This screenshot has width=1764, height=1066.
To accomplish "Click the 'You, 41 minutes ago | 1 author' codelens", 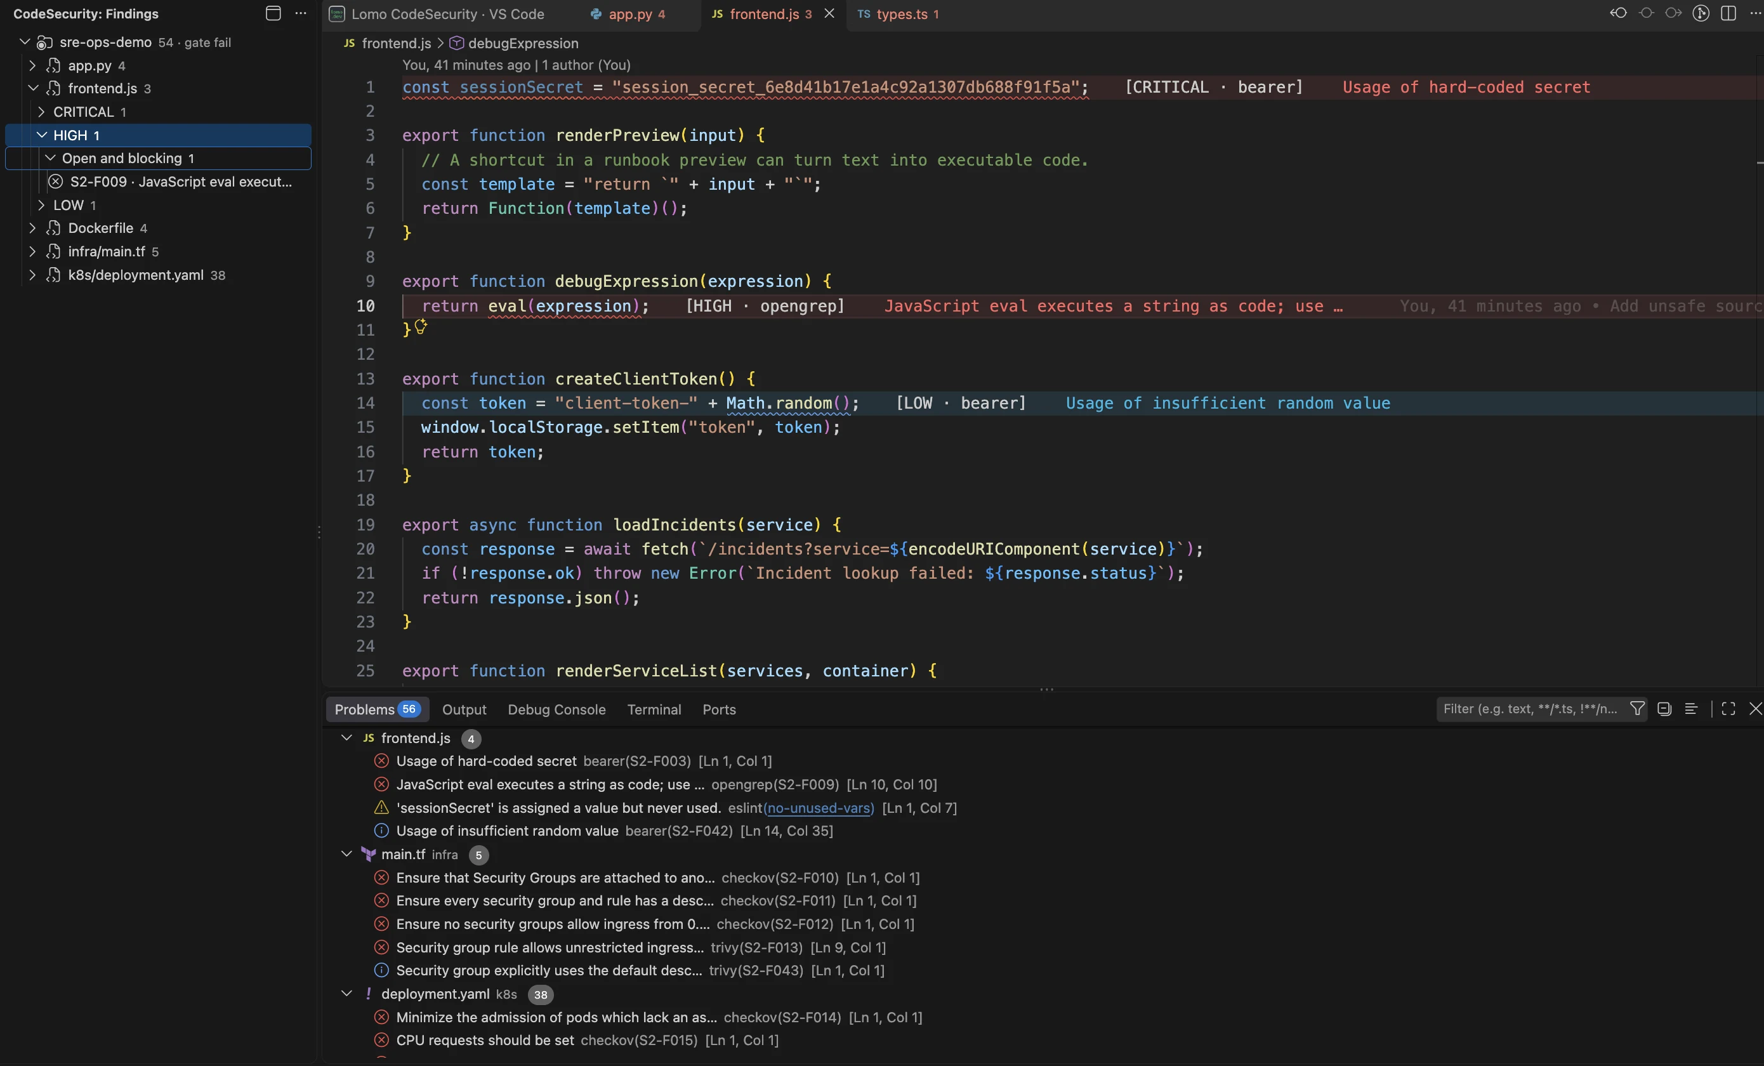I will (x=516, y=65).
